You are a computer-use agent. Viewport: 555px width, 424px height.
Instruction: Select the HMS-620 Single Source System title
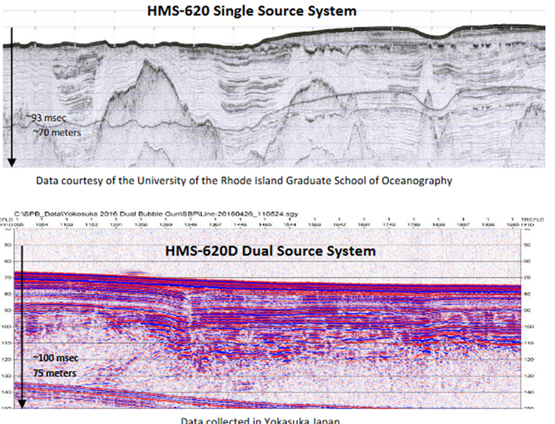tap(251, 11)
